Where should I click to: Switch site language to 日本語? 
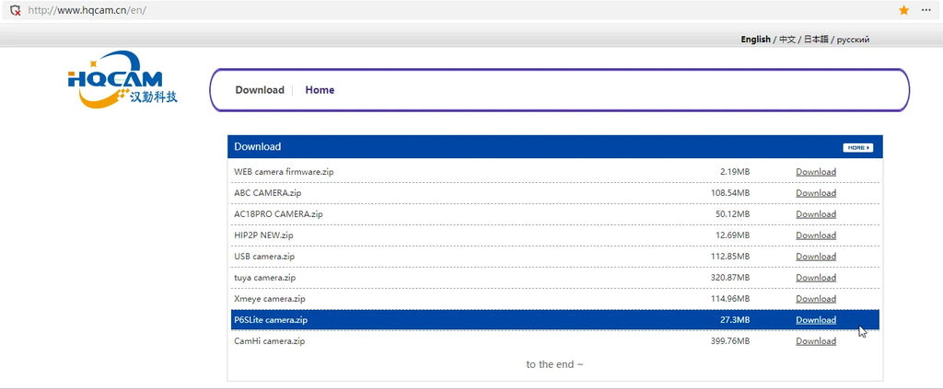(816, 40)
